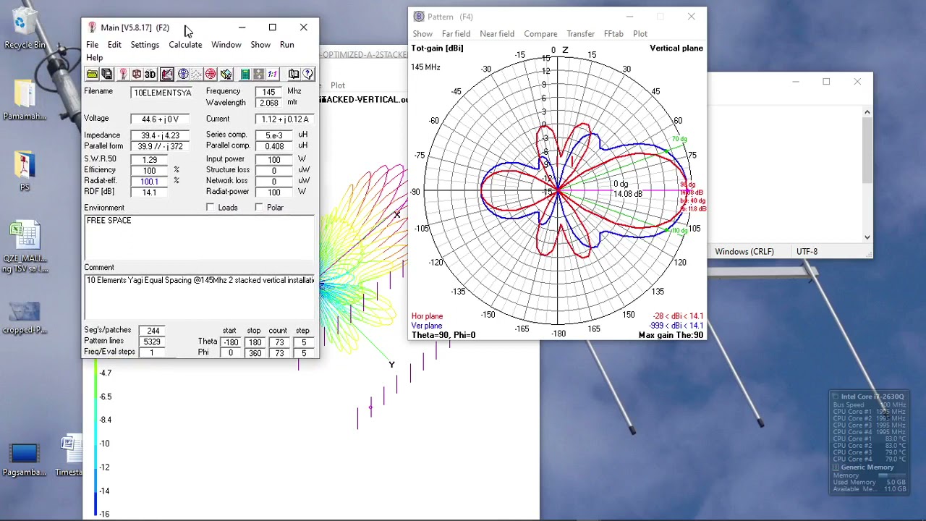This screenshot has height=521, width=926.
Task: Open the File menu in Main window
Action: (x=92, y=45)
